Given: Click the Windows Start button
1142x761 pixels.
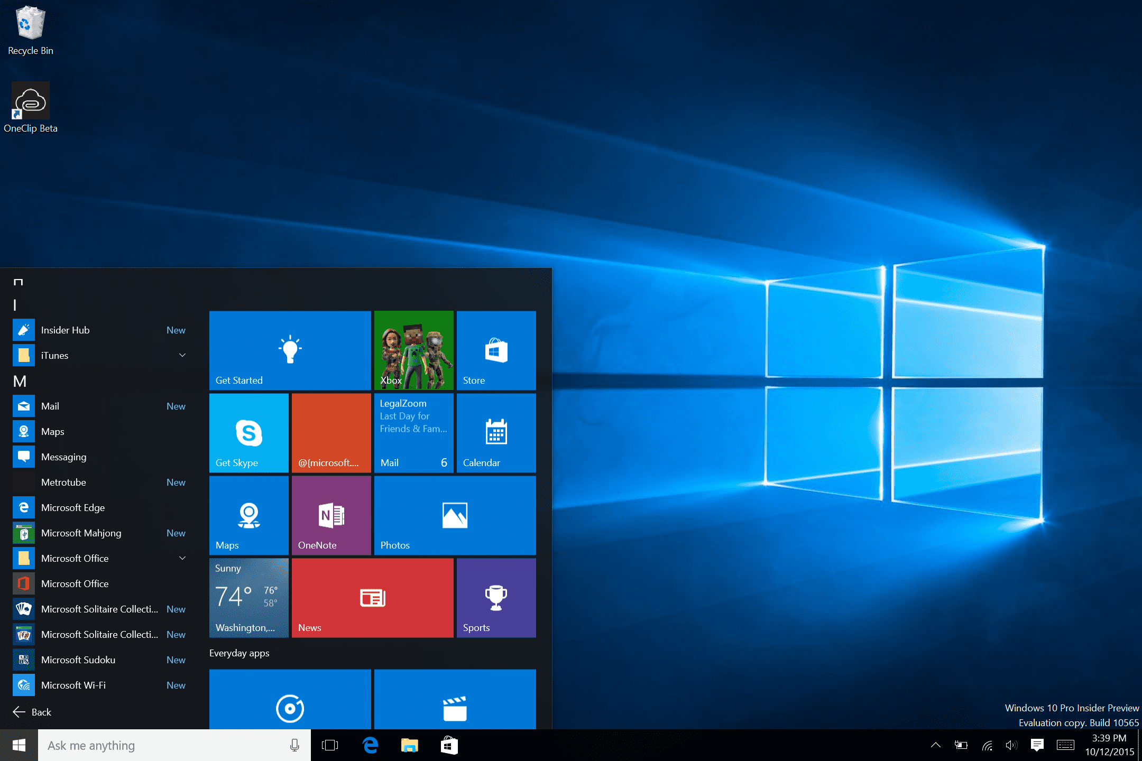Looking at the screenshot, I should click(19, 745).
